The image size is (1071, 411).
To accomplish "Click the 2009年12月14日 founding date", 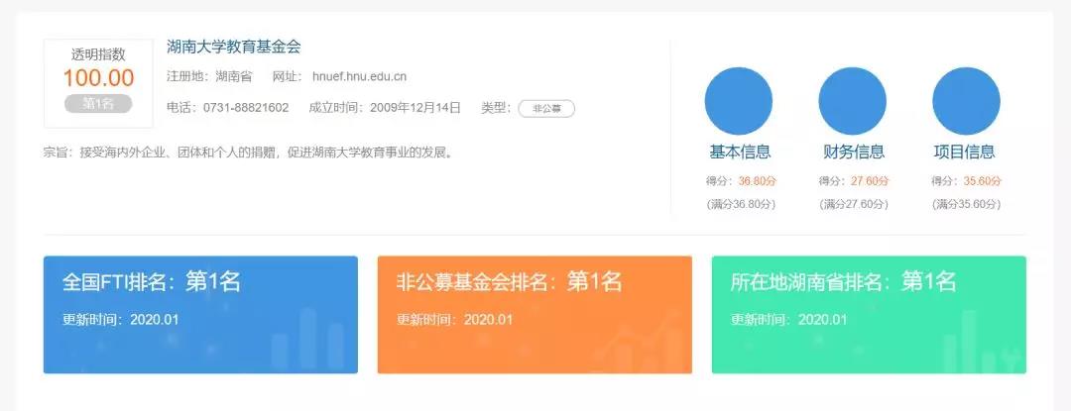I will [416, 108].
